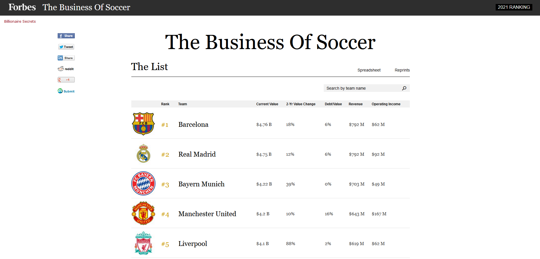
Task: Click the Billionaire Secrets link
Action: (x=20, y=22)
